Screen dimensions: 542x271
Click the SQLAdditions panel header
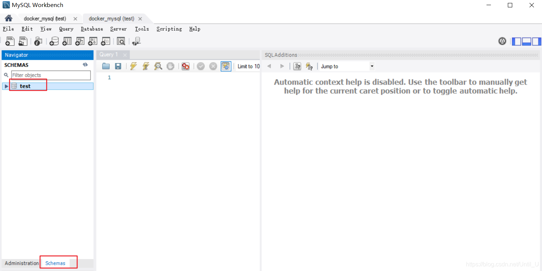(x=401, y=55)
